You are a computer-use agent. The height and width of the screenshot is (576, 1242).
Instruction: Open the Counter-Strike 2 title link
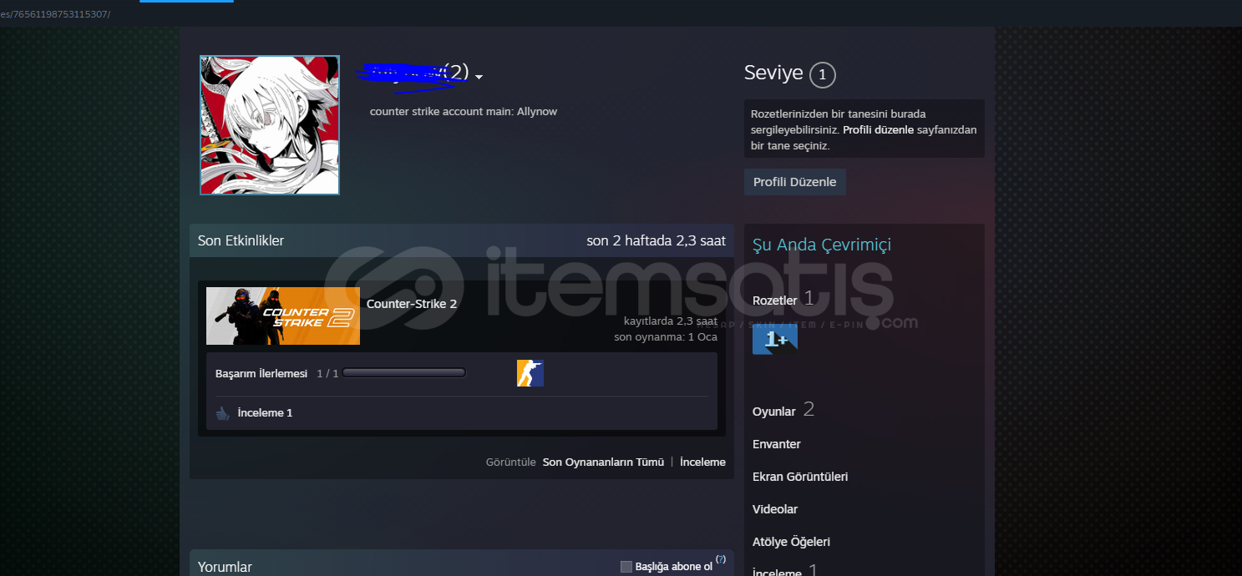(412, 304)
